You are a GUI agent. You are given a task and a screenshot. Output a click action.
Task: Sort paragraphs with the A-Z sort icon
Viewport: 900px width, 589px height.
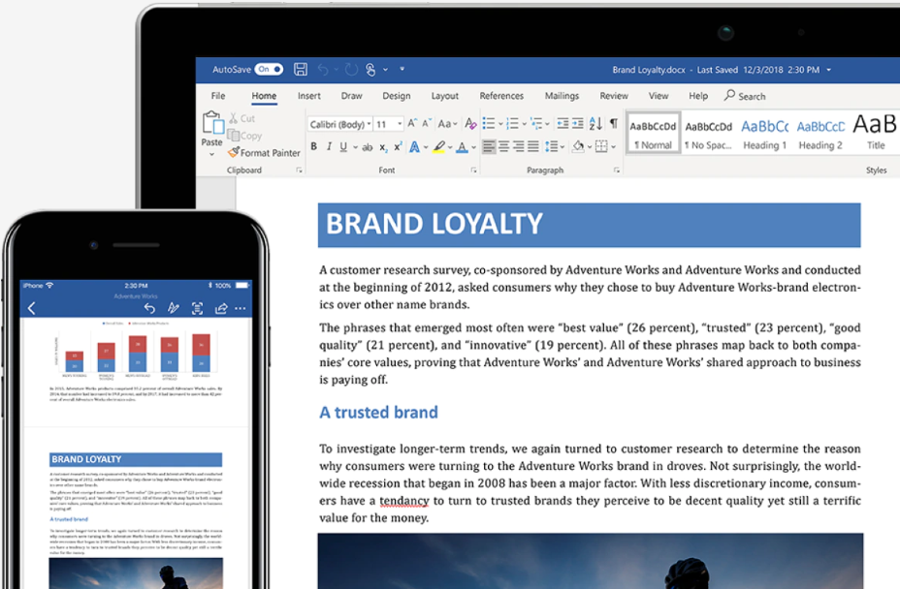click(x=595, y=124)
